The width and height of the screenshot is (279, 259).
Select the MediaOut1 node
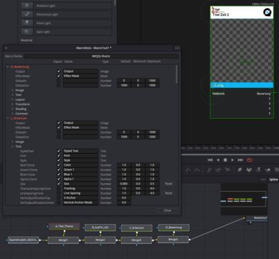(257, 218)
